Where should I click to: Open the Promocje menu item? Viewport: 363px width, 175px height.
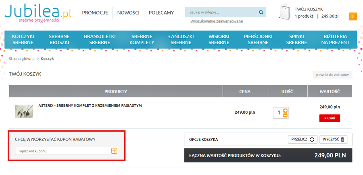(x=95, y=13)
